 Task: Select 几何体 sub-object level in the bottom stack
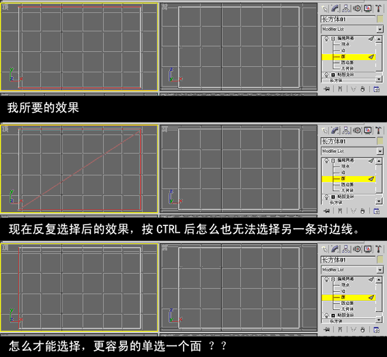click(x=347, y=309)
